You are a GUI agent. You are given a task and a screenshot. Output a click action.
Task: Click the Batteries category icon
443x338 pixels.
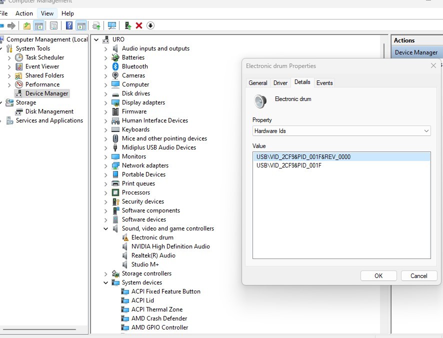click(115, 57)
